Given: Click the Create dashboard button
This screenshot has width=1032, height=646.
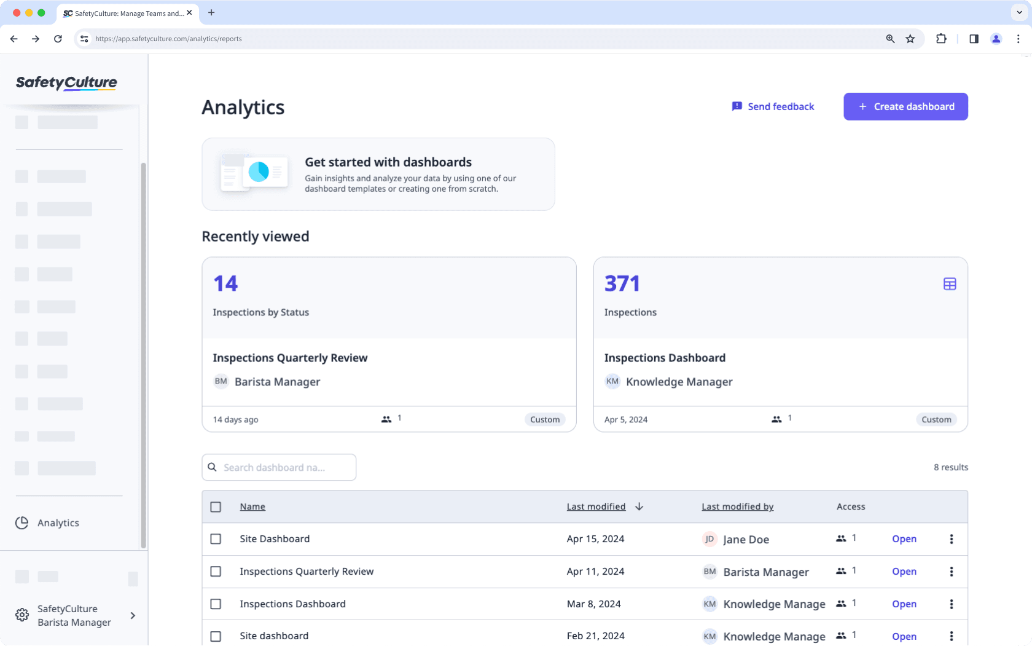Looking at the screenshot, I should (905, 106).
